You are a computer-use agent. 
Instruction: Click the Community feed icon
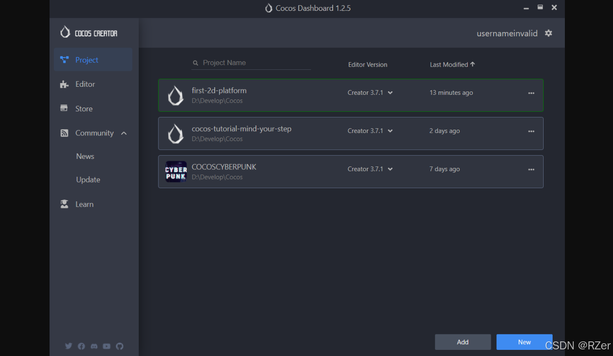[x=64, y=133]
